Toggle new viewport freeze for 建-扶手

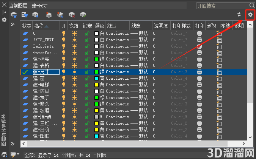[x=219, y=97]
